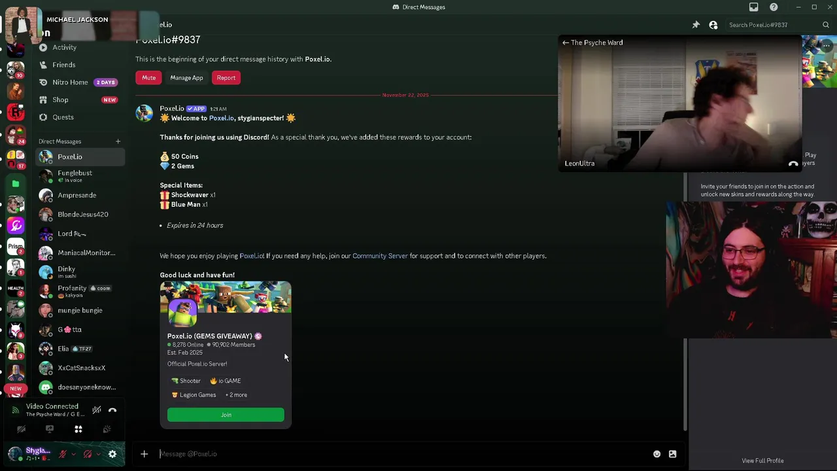Open the activities launcher icon

pyautogui.click(x=78, y=429)
